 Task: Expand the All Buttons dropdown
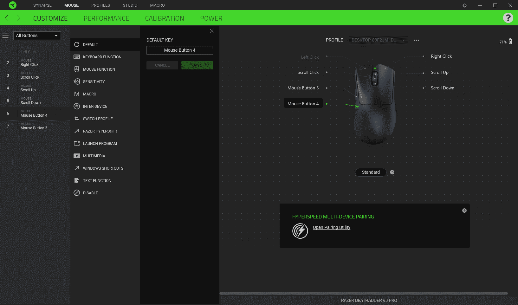[37, 36]
